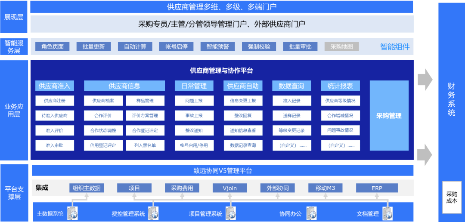
Task: Click the 采购成本 box
Action: coord(452,197)
